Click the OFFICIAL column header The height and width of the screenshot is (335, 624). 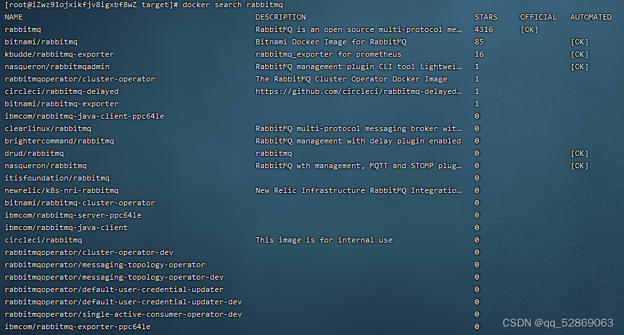pos(538,17)
